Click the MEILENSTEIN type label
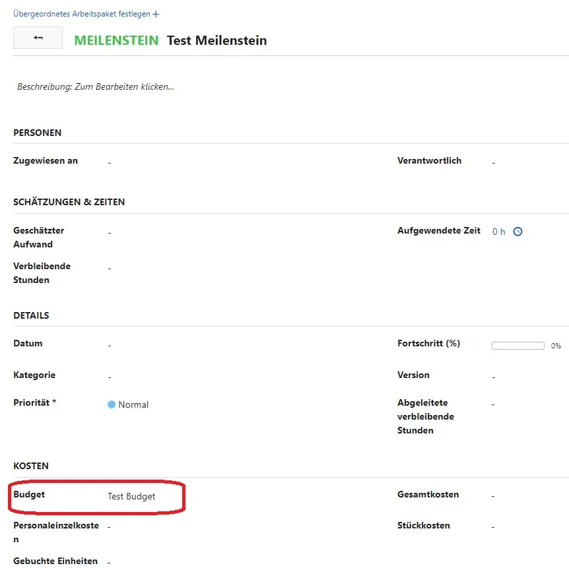This screenshot has height=574, width=569. [116, 40]
